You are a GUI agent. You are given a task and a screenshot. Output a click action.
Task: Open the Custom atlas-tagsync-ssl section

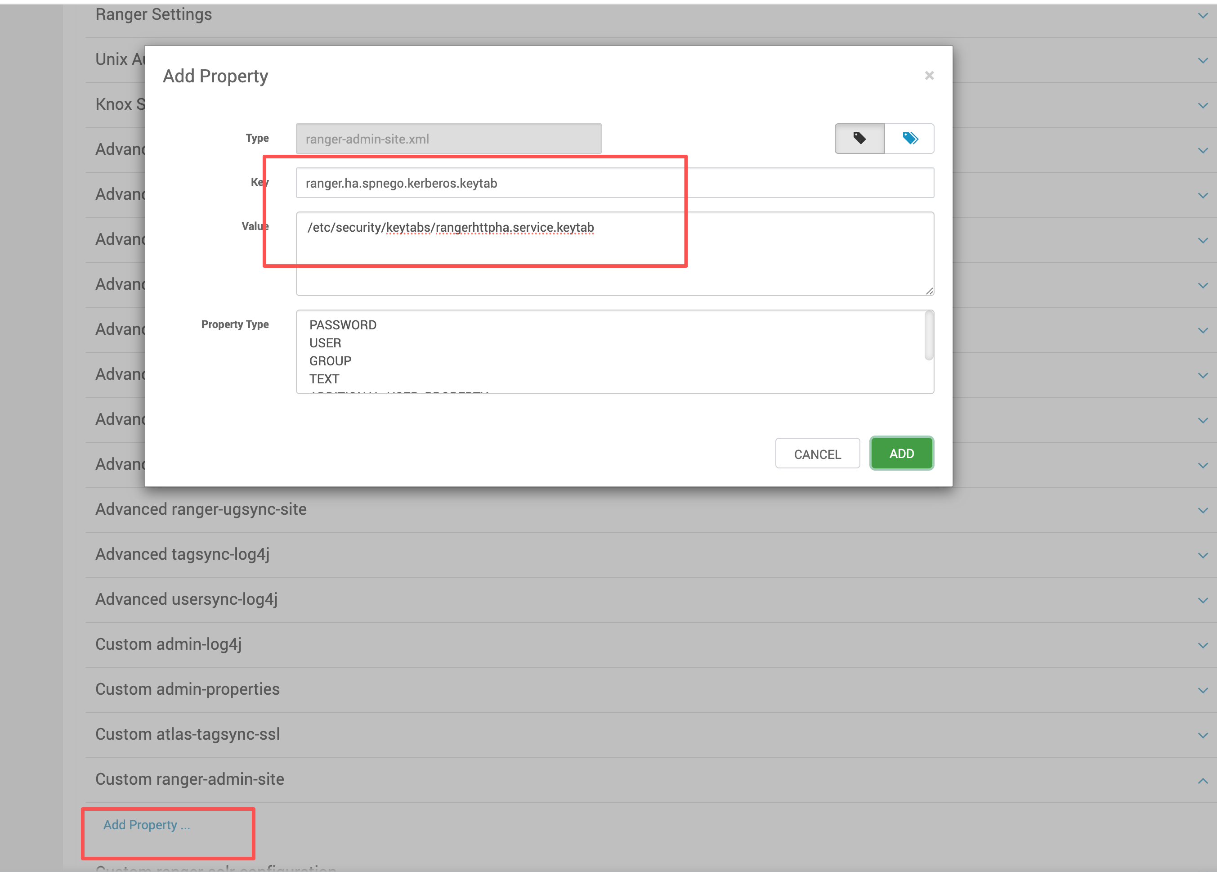[x=187, y=734]
